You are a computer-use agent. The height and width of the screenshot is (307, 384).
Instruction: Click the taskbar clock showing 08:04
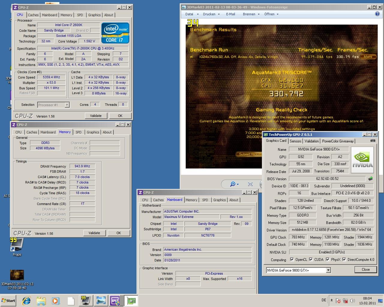(x=367, y=301)
